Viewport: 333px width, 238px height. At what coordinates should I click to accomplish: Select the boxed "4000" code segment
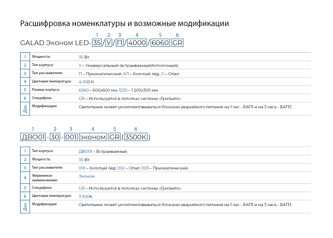137,43
